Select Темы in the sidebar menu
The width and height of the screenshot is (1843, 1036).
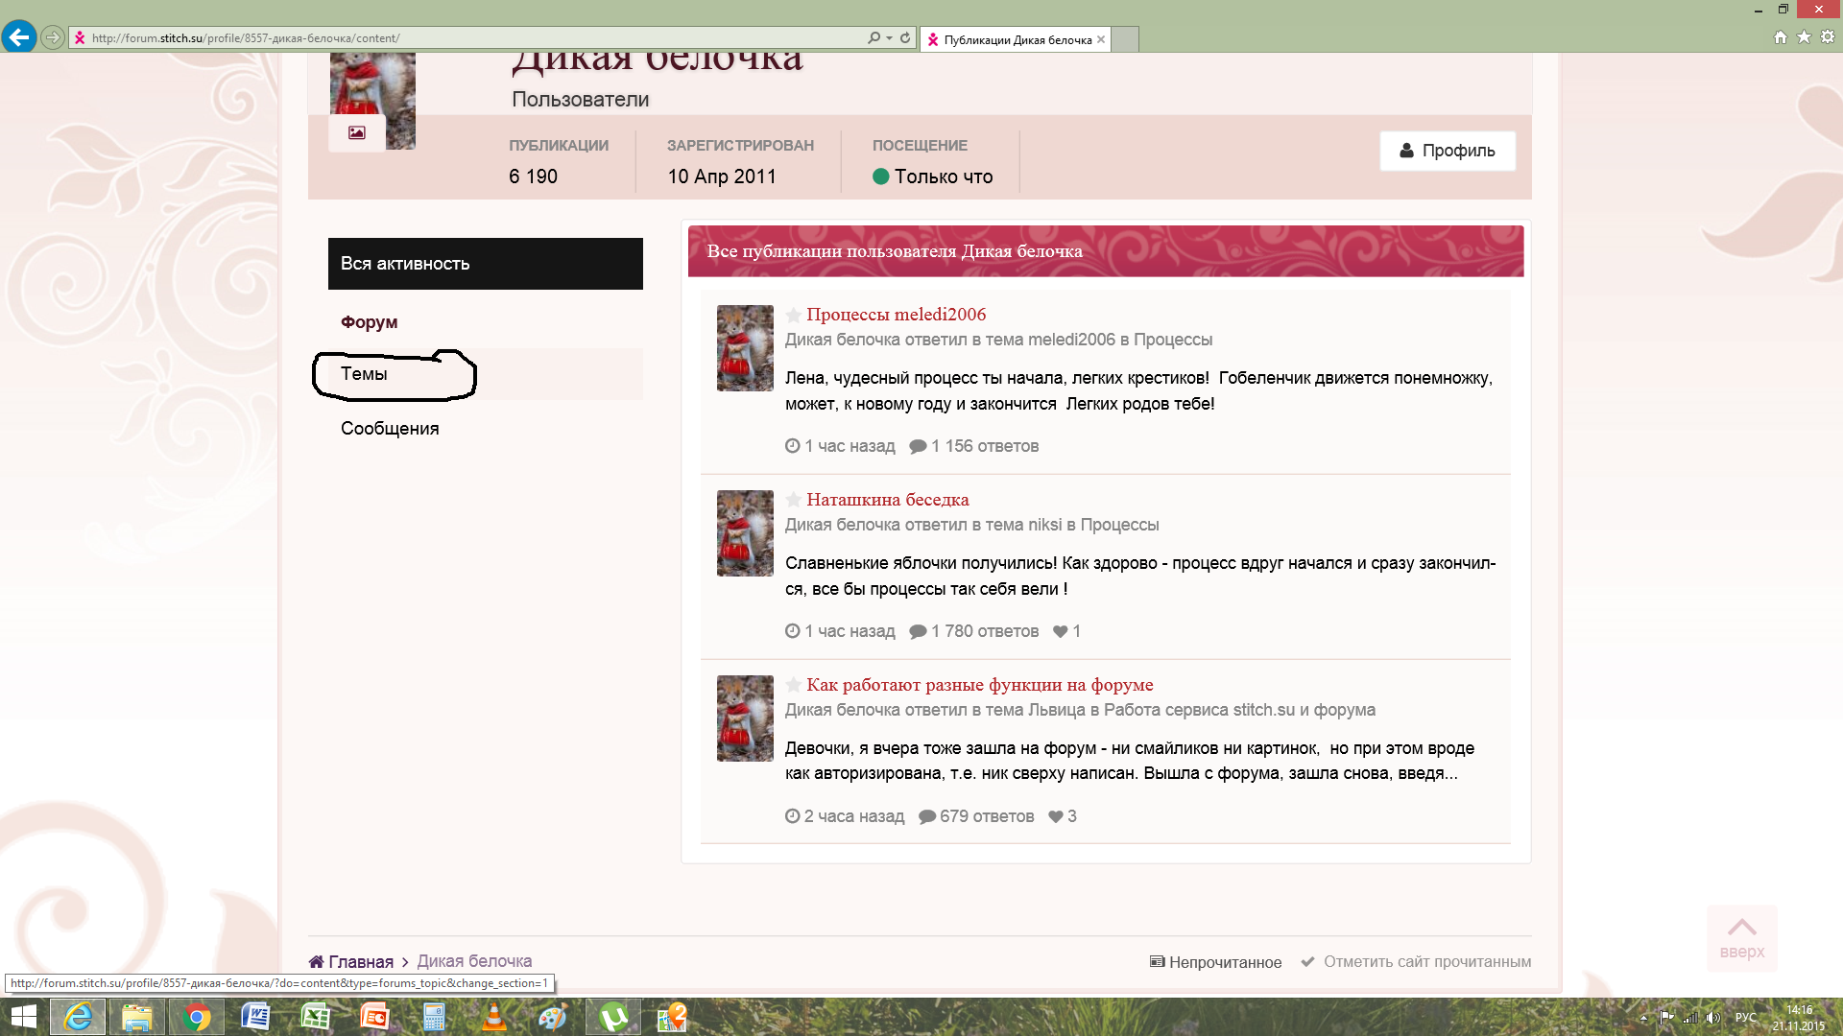click(365, 374)
